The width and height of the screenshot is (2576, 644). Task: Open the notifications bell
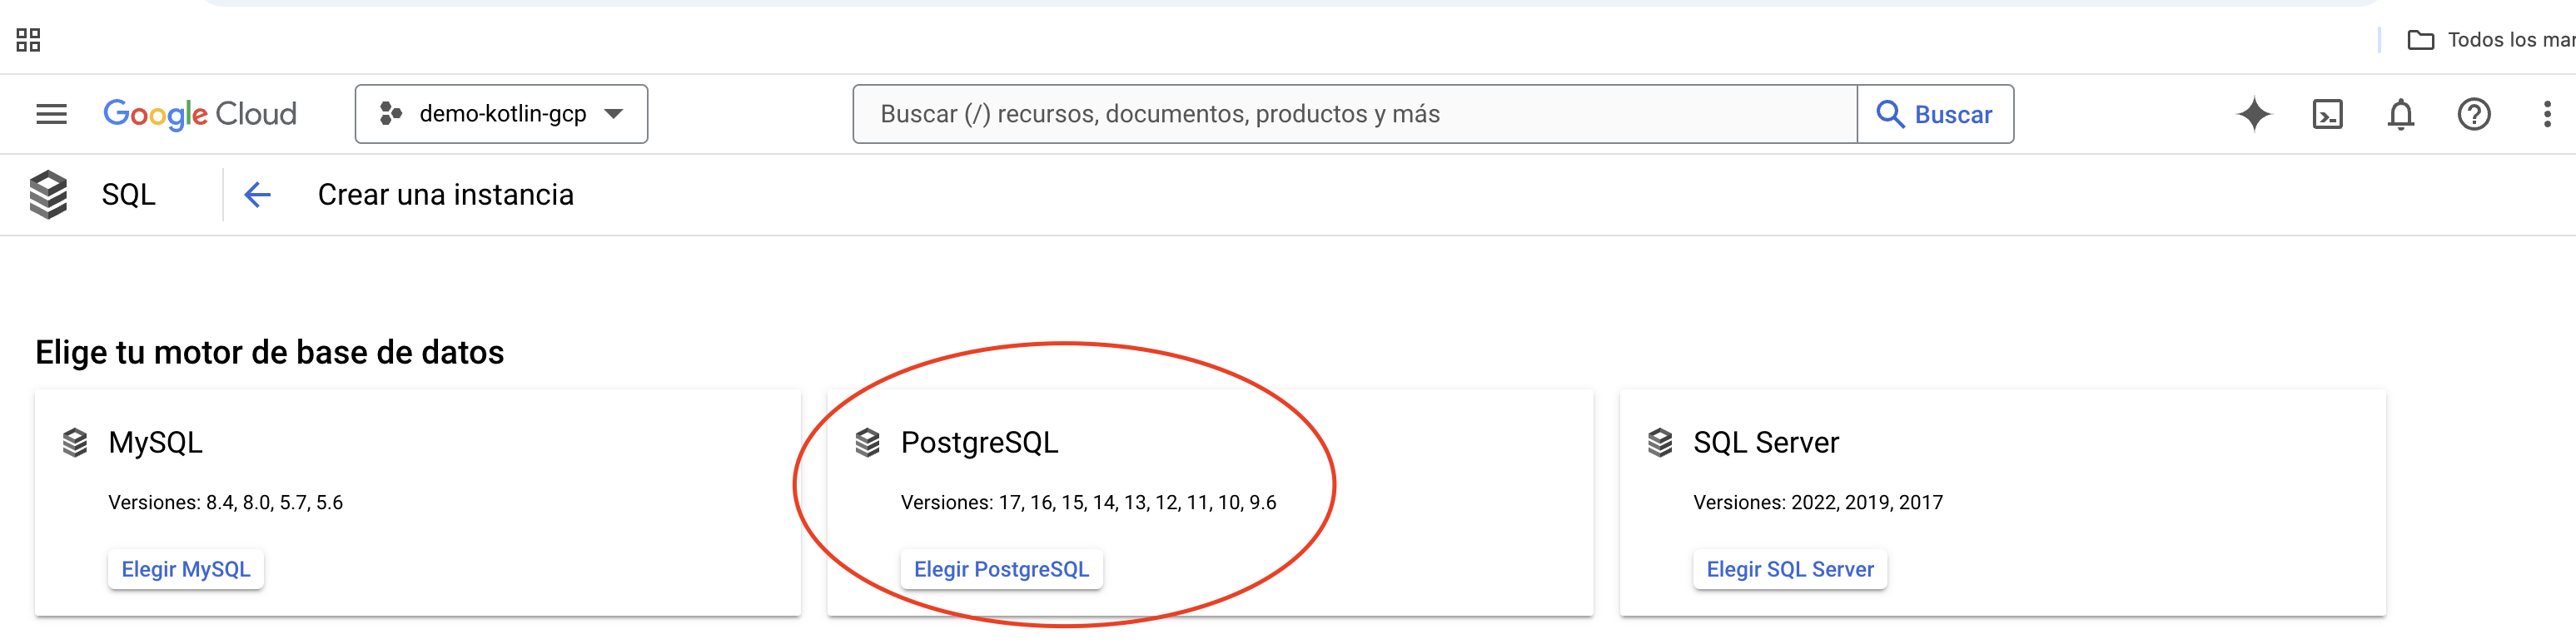click(2401, 114)
